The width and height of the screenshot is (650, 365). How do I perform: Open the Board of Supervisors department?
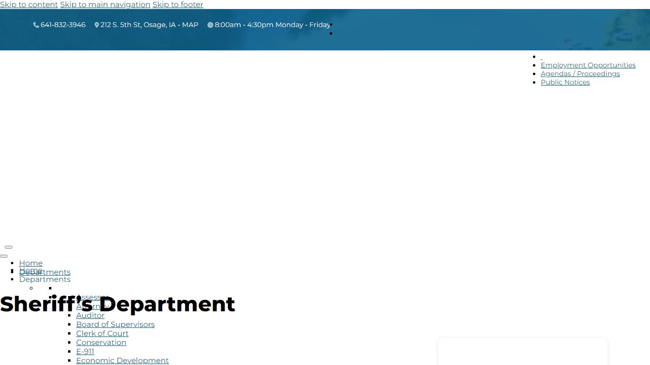coord(115,325)
